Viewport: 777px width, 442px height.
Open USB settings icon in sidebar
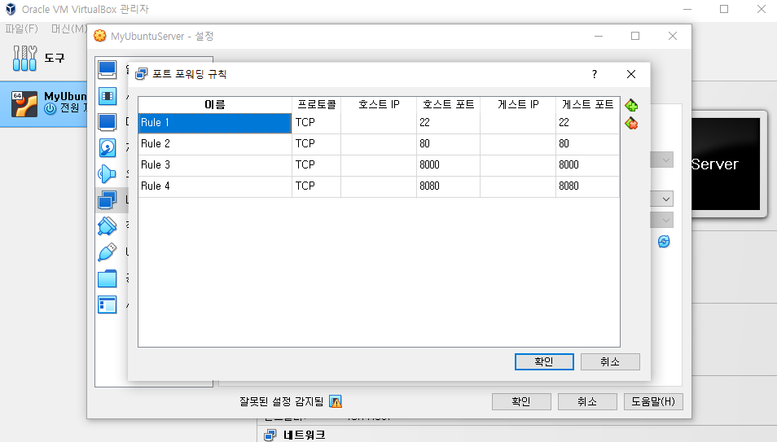107,252
